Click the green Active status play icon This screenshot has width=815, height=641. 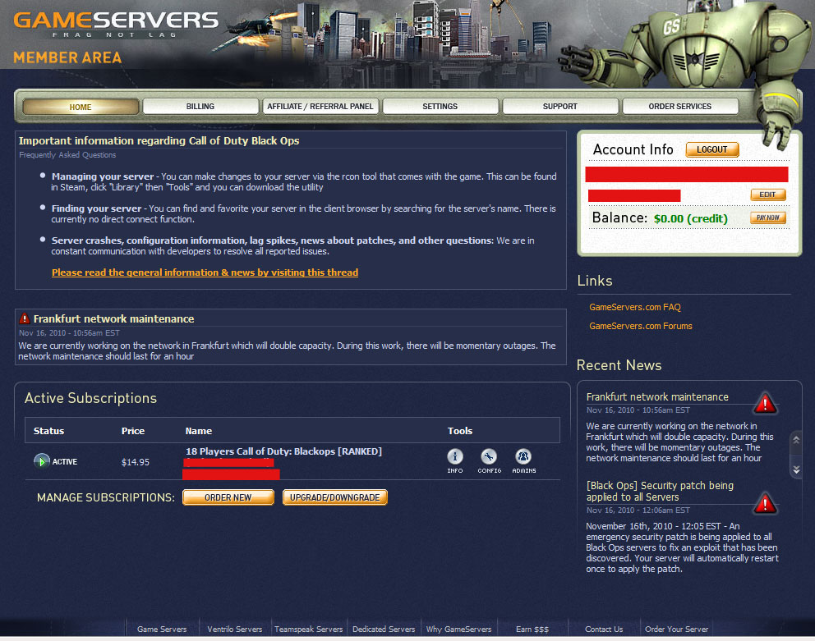coord(42,460)
